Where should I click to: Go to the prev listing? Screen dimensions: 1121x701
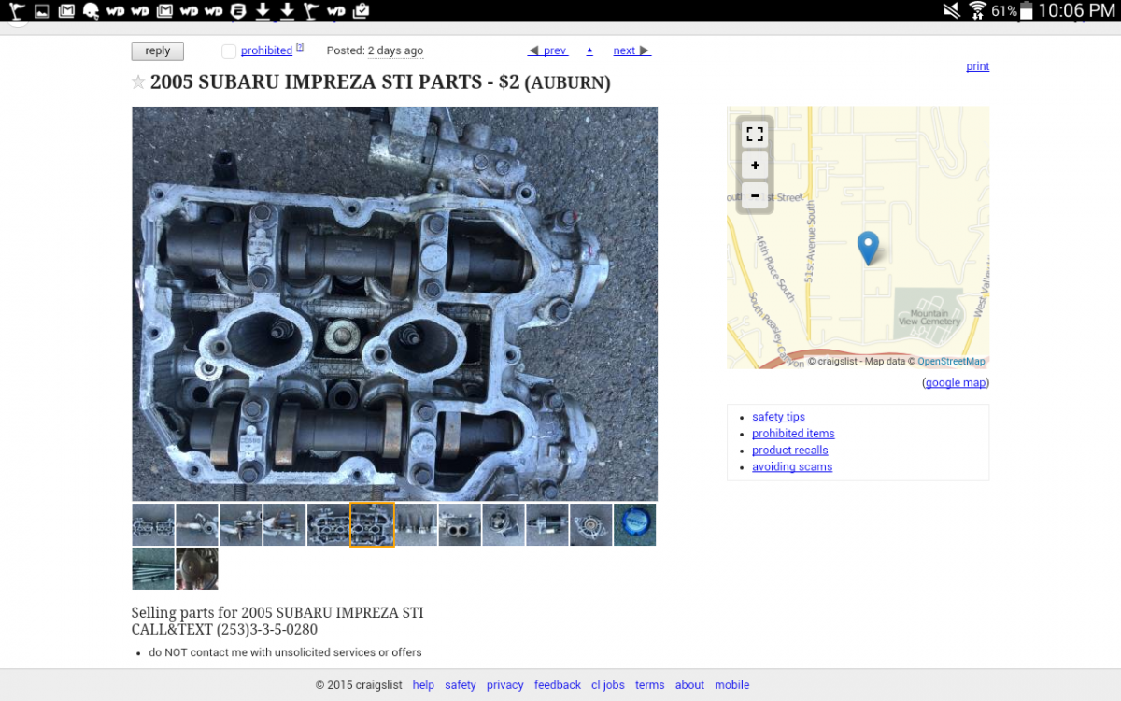click(x=547, y=50)
